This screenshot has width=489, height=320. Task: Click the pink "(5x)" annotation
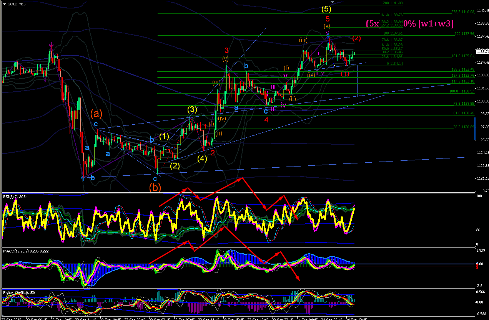[373, 24]
